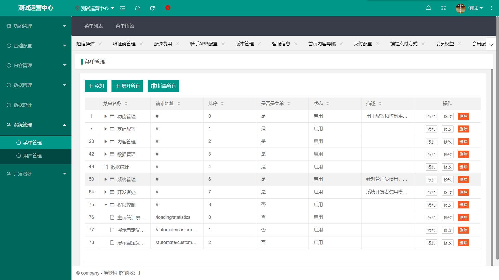Expand the 系统管理 tree node
This screenshot has width=499, height=280.
click(106, 179)
